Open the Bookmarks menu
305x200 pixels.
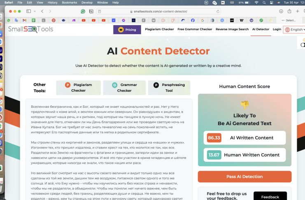tap(70, 2)
